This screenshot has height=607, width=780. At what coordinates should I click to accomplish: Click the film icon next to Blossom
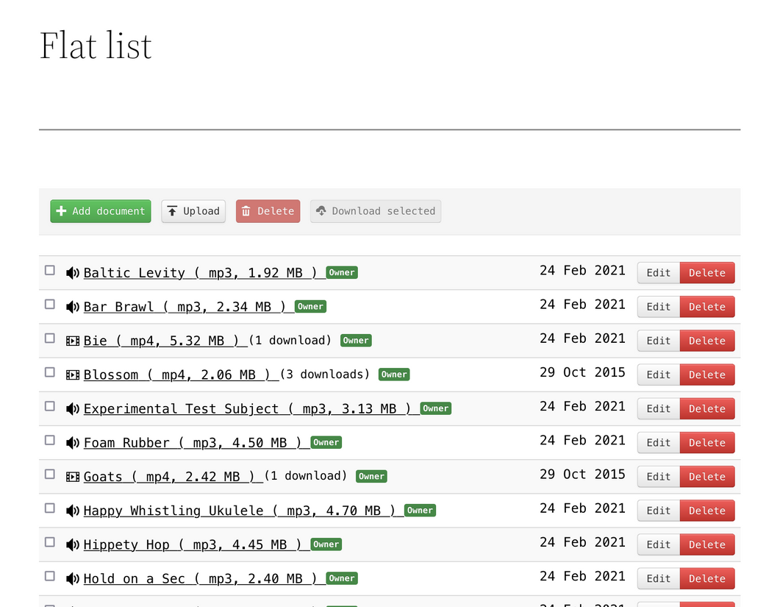pyautogui.click(x=73, y=375)
